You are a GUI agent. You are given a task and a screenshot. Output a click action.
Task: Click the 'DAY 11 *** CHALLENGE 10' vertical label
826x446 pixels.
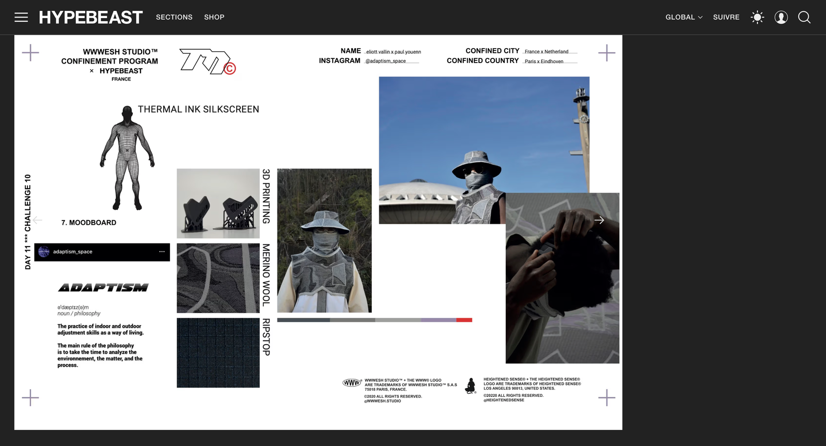pyautogui.click(x=28, y=222)
